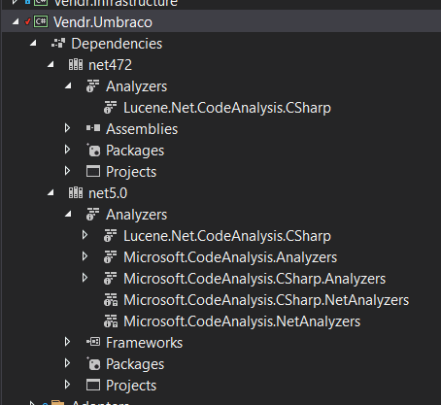441x405 pixels.
Task: Select Lucene.Net.CodeAnalysis.CSharp label under net472
Action: pyautogui.click(x=227, y=108)
